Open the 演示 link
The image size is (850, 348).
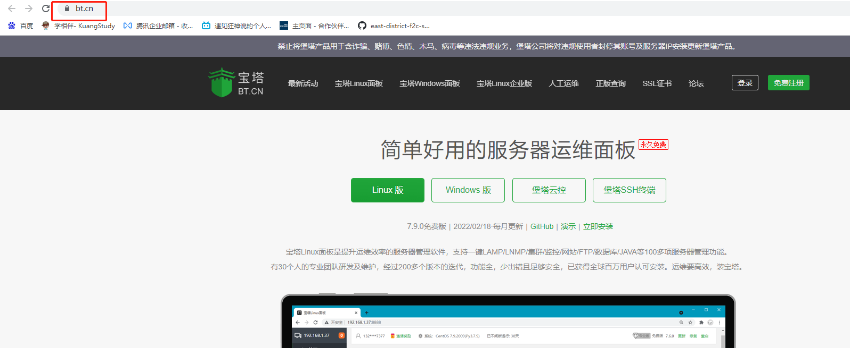(x=568, y=226)
